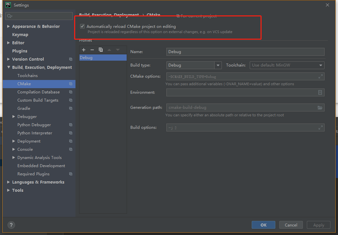The height and width of the screenshot is (235, 338).
Task: Open settings Help via question mark icon
Action: coord(11,225)
